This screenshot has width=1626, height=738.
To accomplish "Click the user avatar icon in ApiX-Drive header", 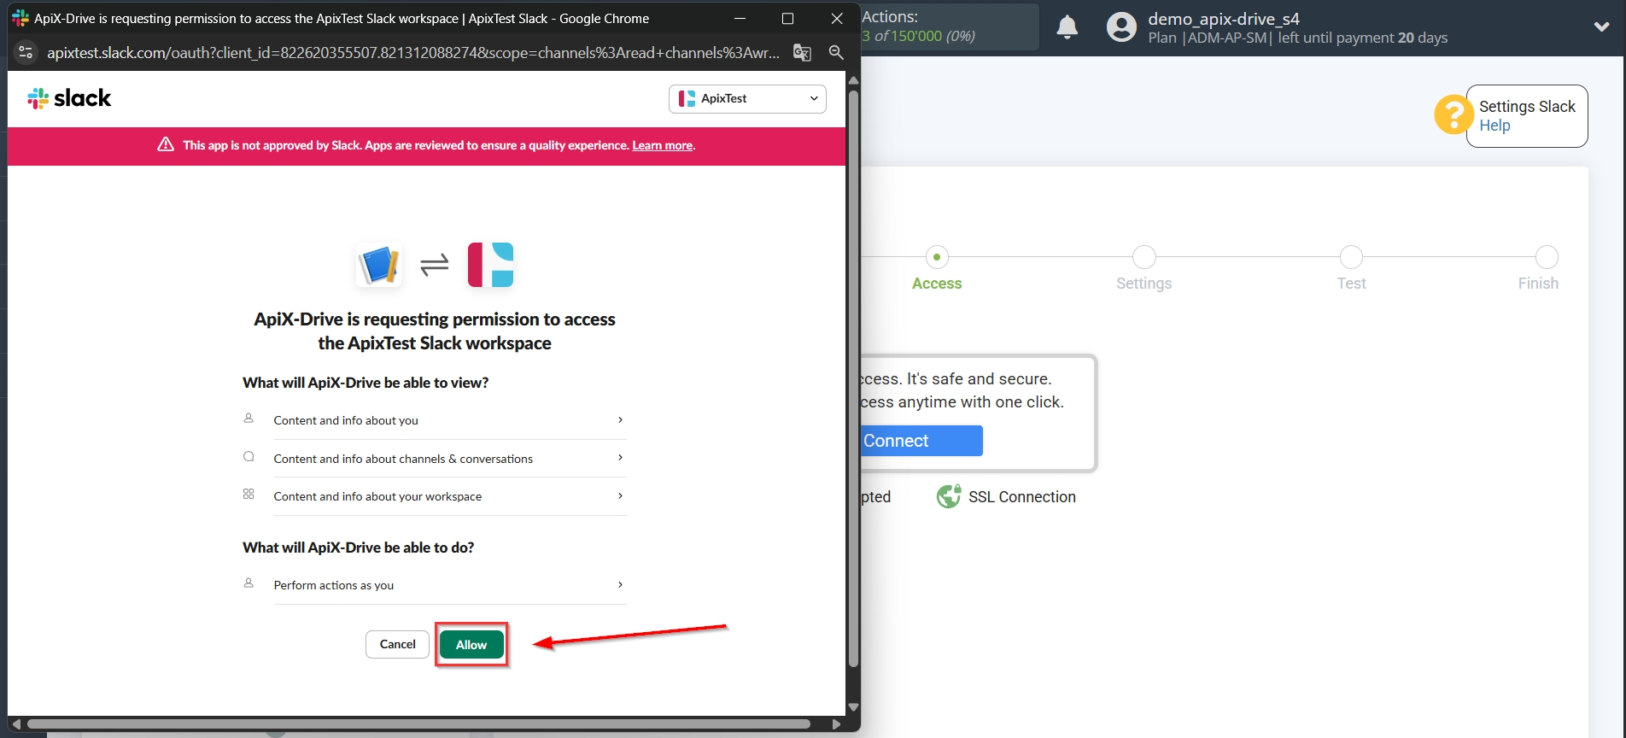I will tap(1121, 27).
